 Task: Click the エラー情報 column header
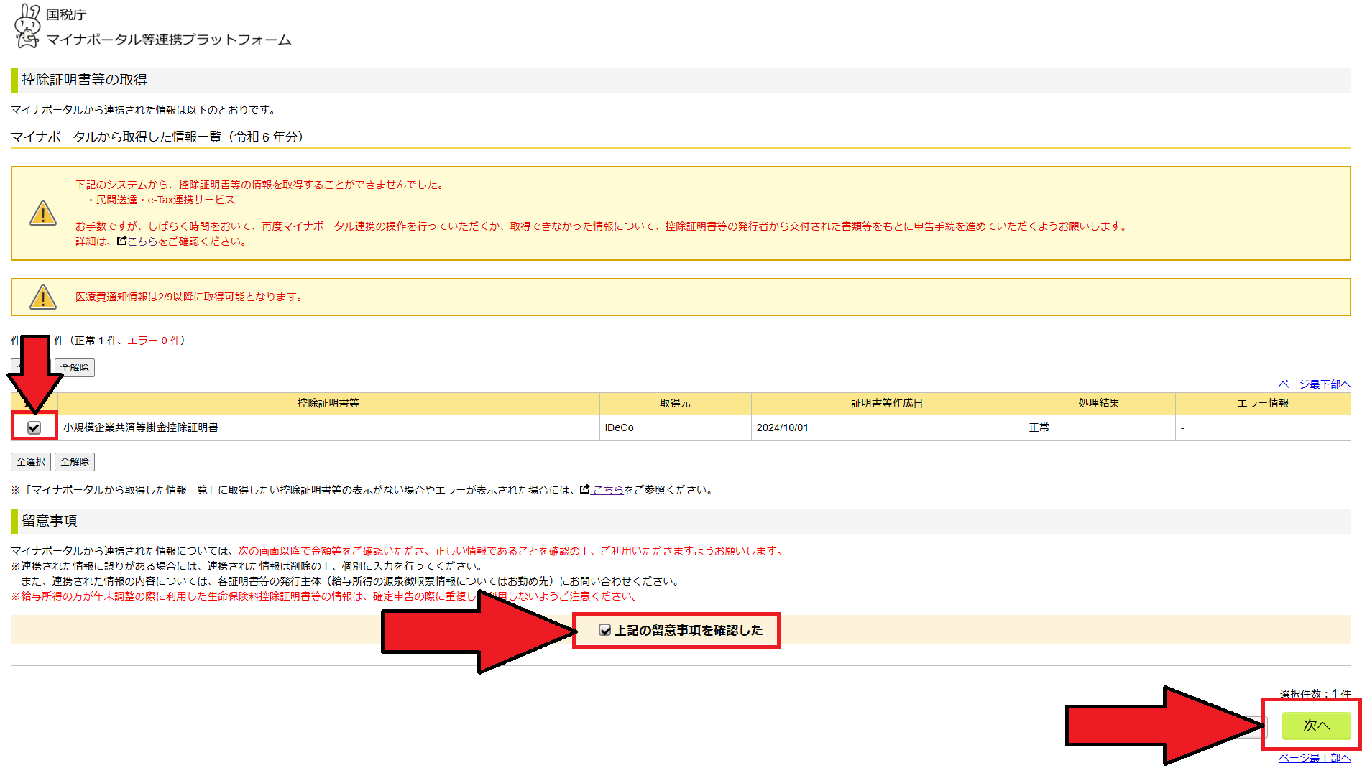click(1263, 404)
